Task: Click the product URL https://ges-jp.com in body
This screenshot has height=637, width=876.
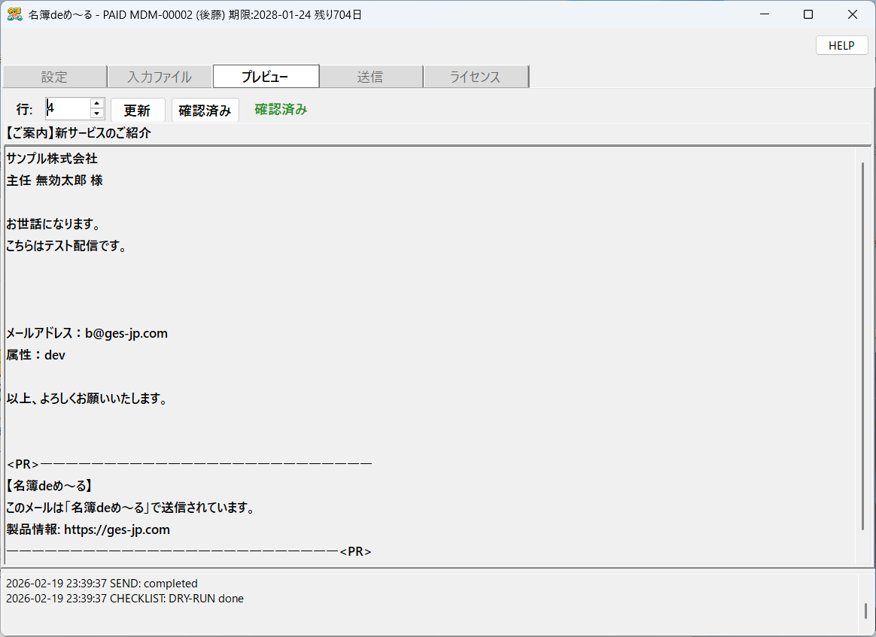Action: point(117,529)
